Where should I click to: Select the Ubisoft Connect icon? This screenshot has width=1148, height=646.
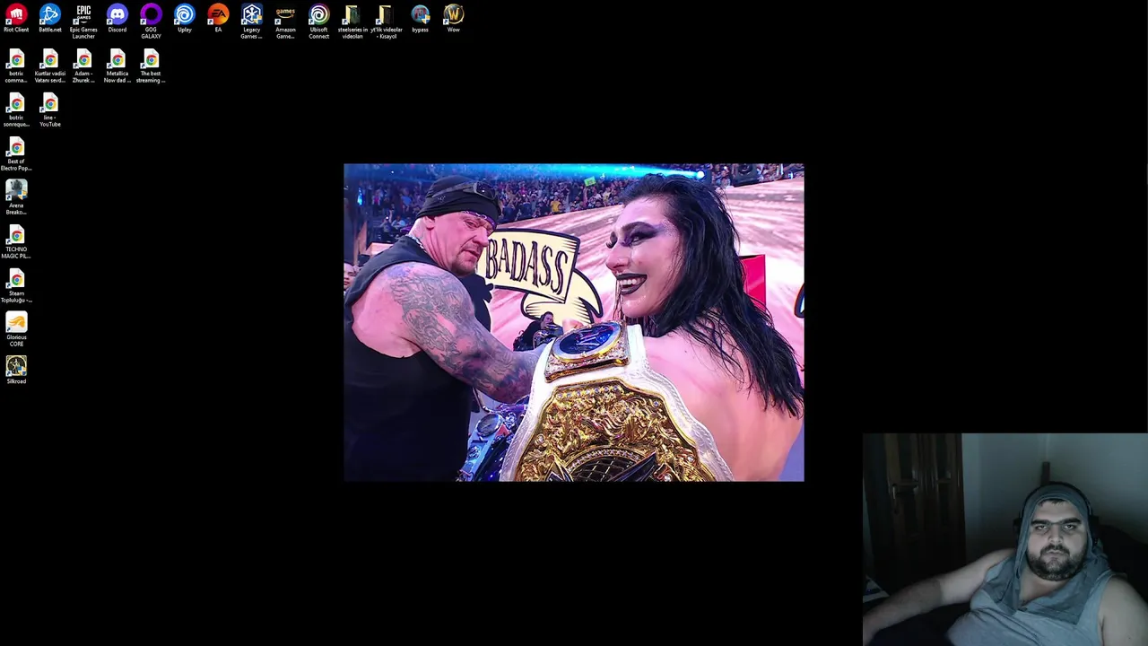coord(319,22)
